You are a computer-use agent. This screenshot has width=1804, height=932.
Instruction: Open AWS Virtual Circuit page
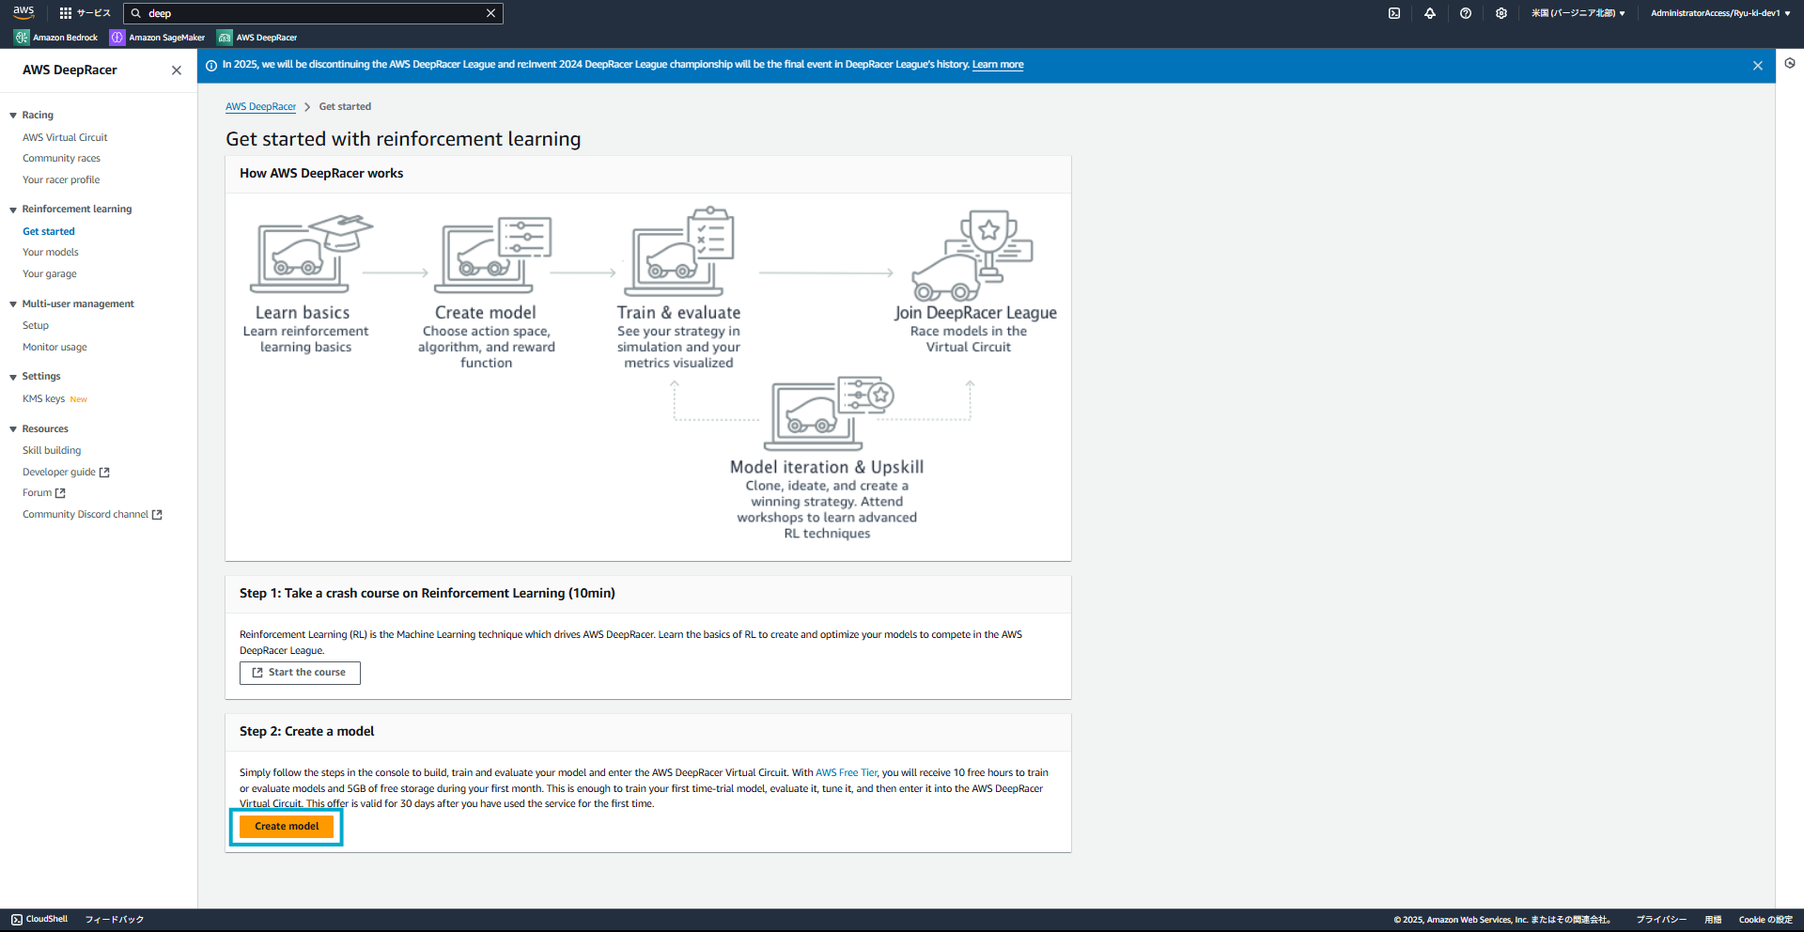pos(65,137)
